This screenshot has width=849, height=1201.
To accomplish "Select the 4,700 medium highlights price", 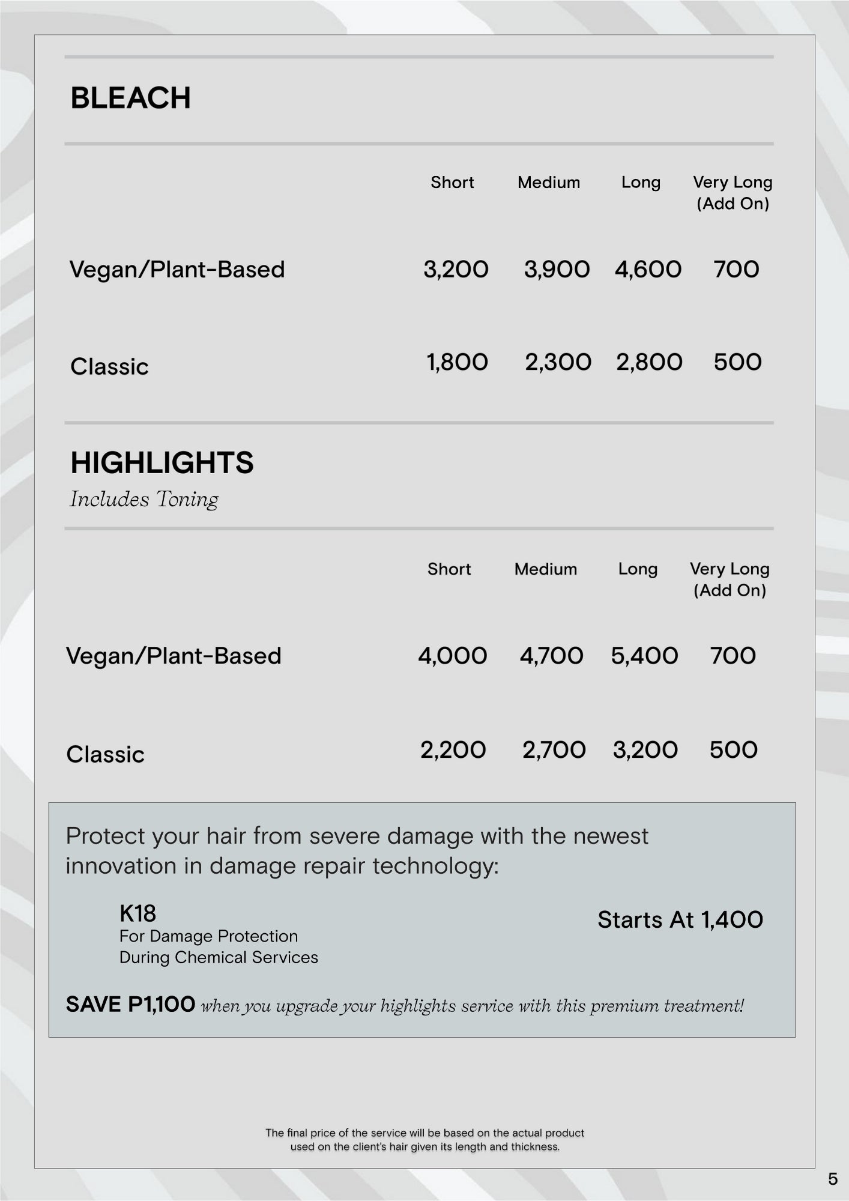I will coord(551,656).
